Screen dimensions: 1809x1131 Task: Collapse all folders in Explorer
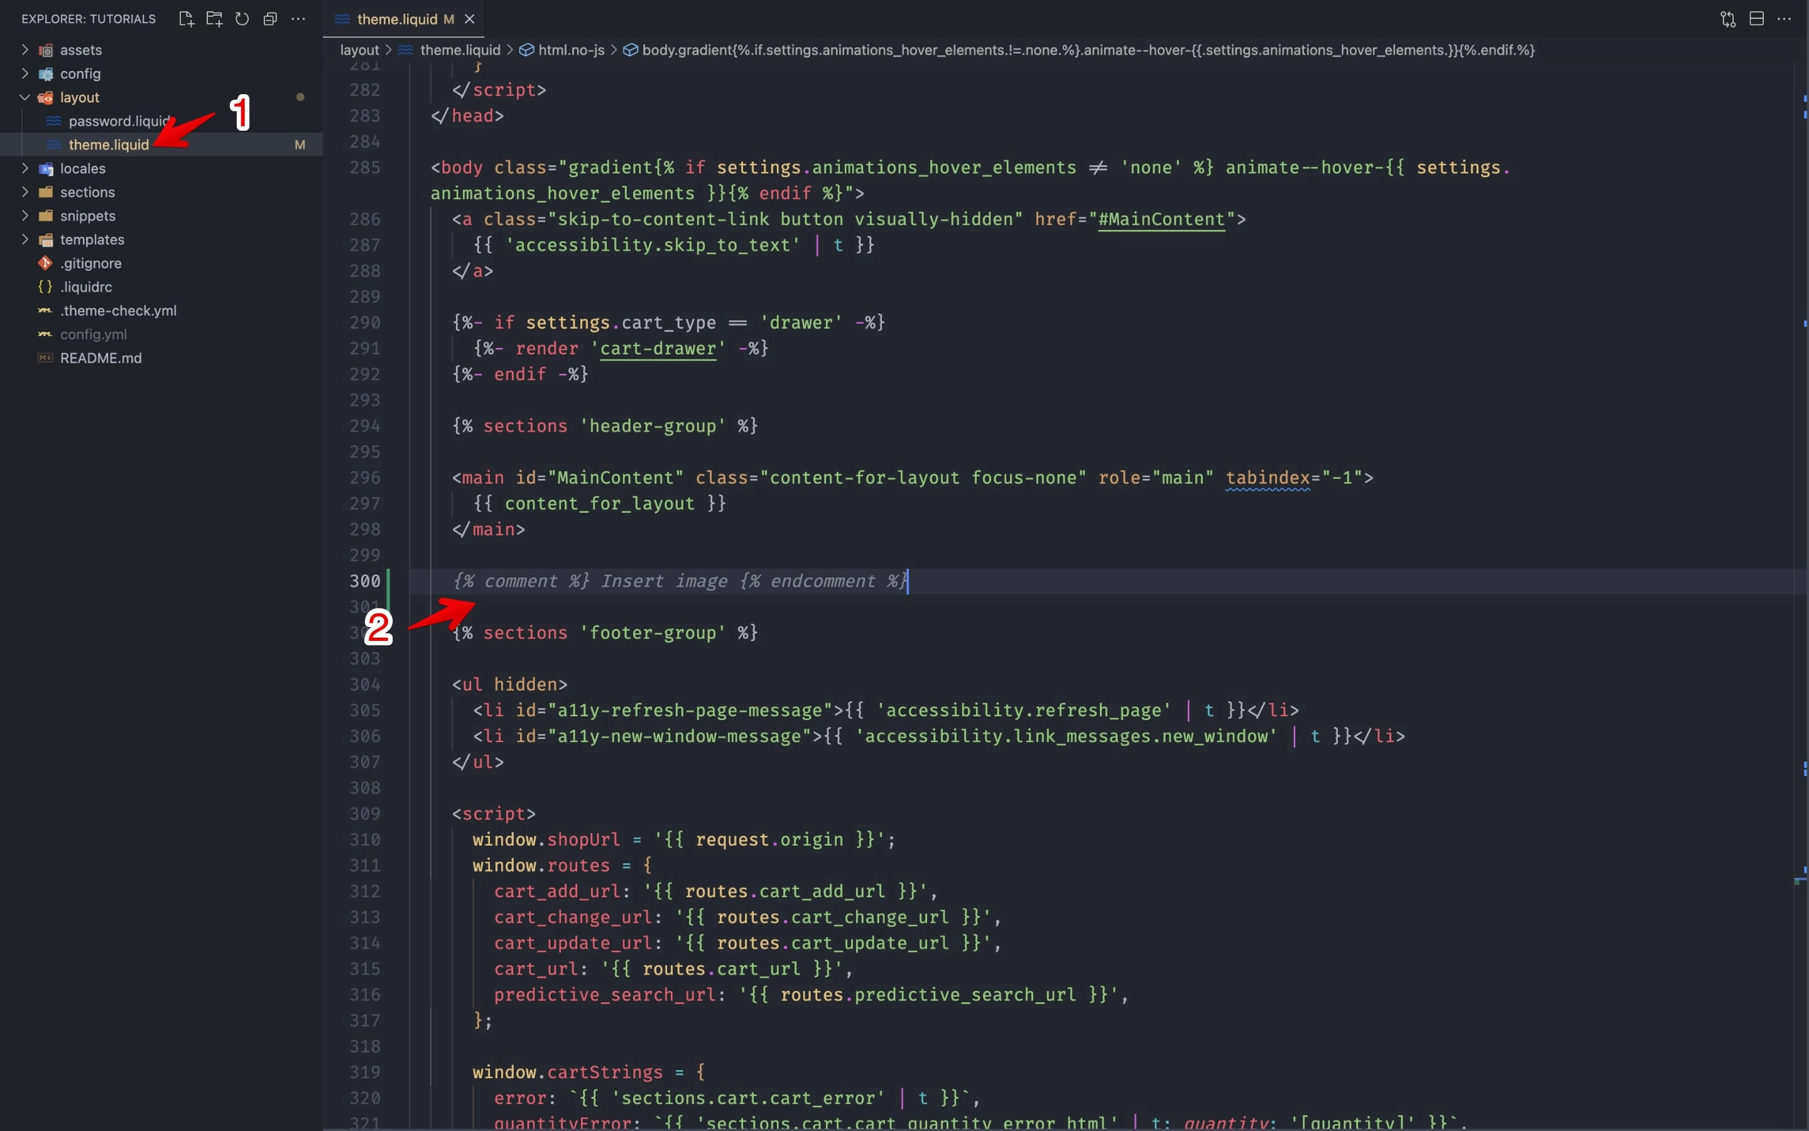[x=270, y=19]
